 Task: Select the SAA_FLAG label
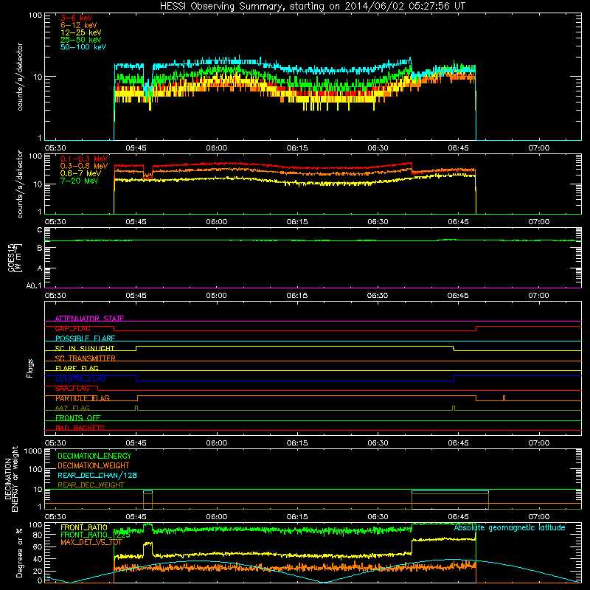click(x=72, y=389)
